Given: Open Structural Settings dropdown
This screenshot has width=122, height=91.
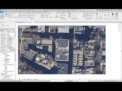Looking at the screenshot, I should point(46,14).
